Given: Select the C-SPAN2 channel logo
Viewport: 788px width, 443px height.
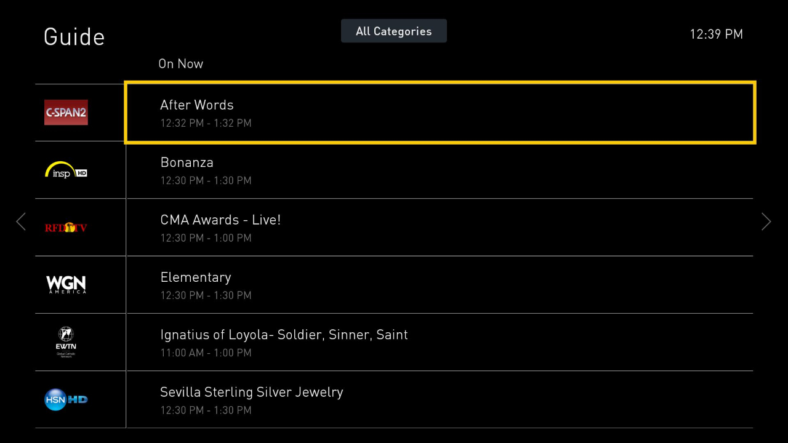Looking at the screenshot, I should pos(66,113).
